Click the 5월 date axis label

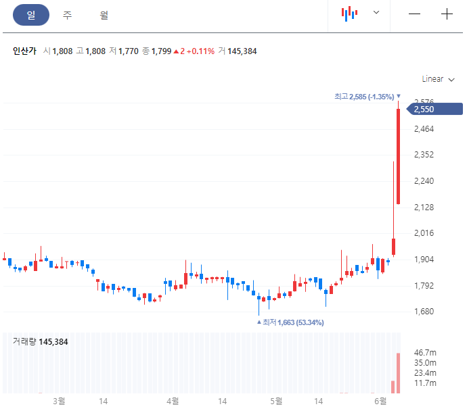[276, 401]
